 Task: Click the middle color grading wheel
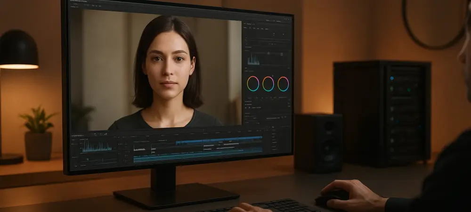(x=268, y=83)
